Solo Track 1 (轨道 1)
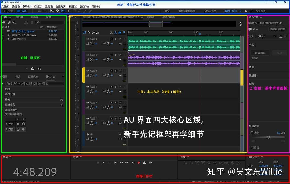 (x=116, y=39)
